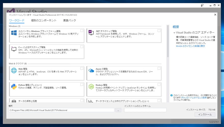Click the C++ desktop development monitor icon
224x127 pixels.
click(x=14, y=49)
